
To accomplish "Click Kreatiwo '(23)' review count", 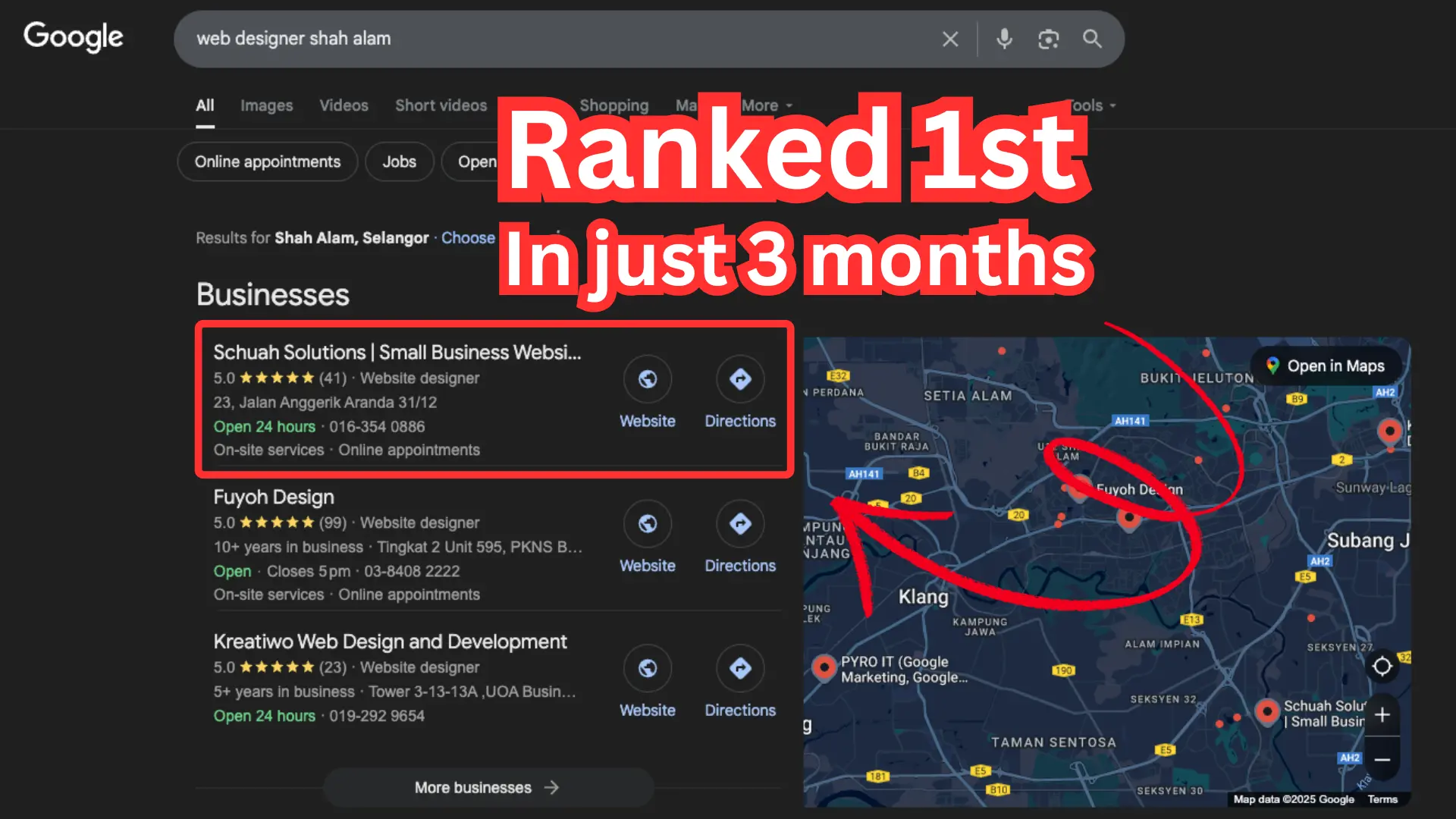I will click(332, 668).
